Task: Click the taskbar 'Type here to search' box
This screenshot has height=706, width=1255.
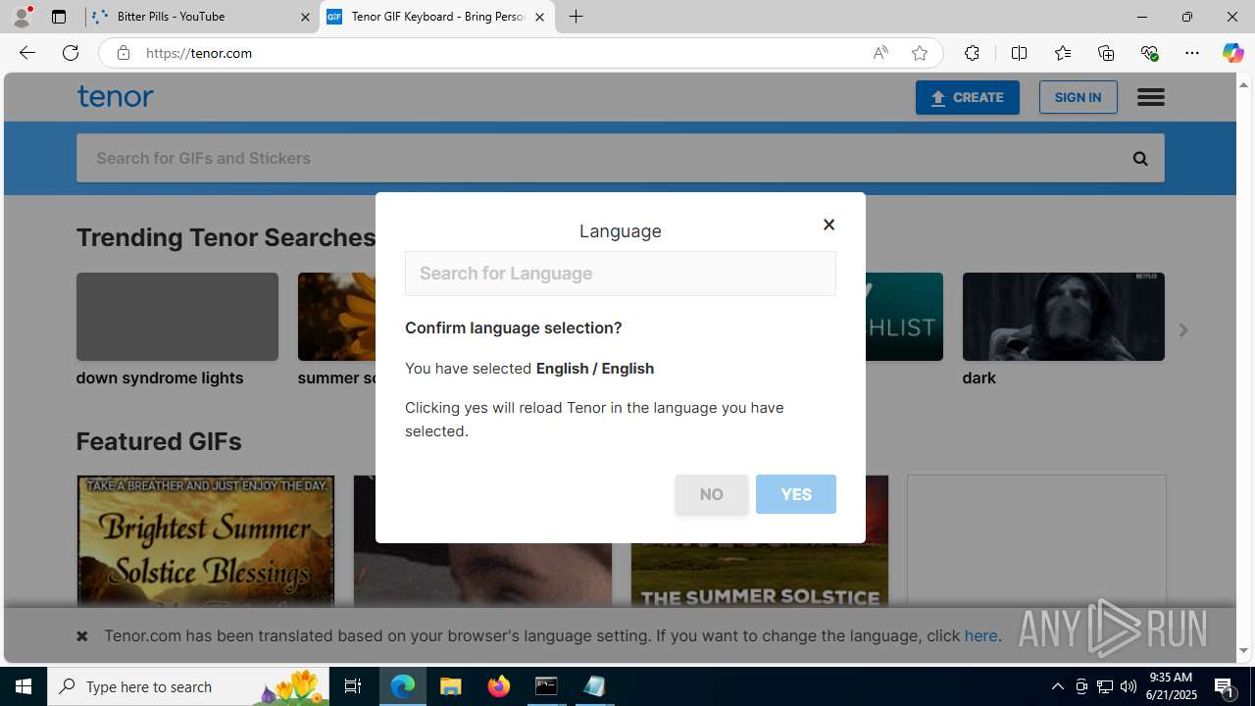Action: pos(186,686)
